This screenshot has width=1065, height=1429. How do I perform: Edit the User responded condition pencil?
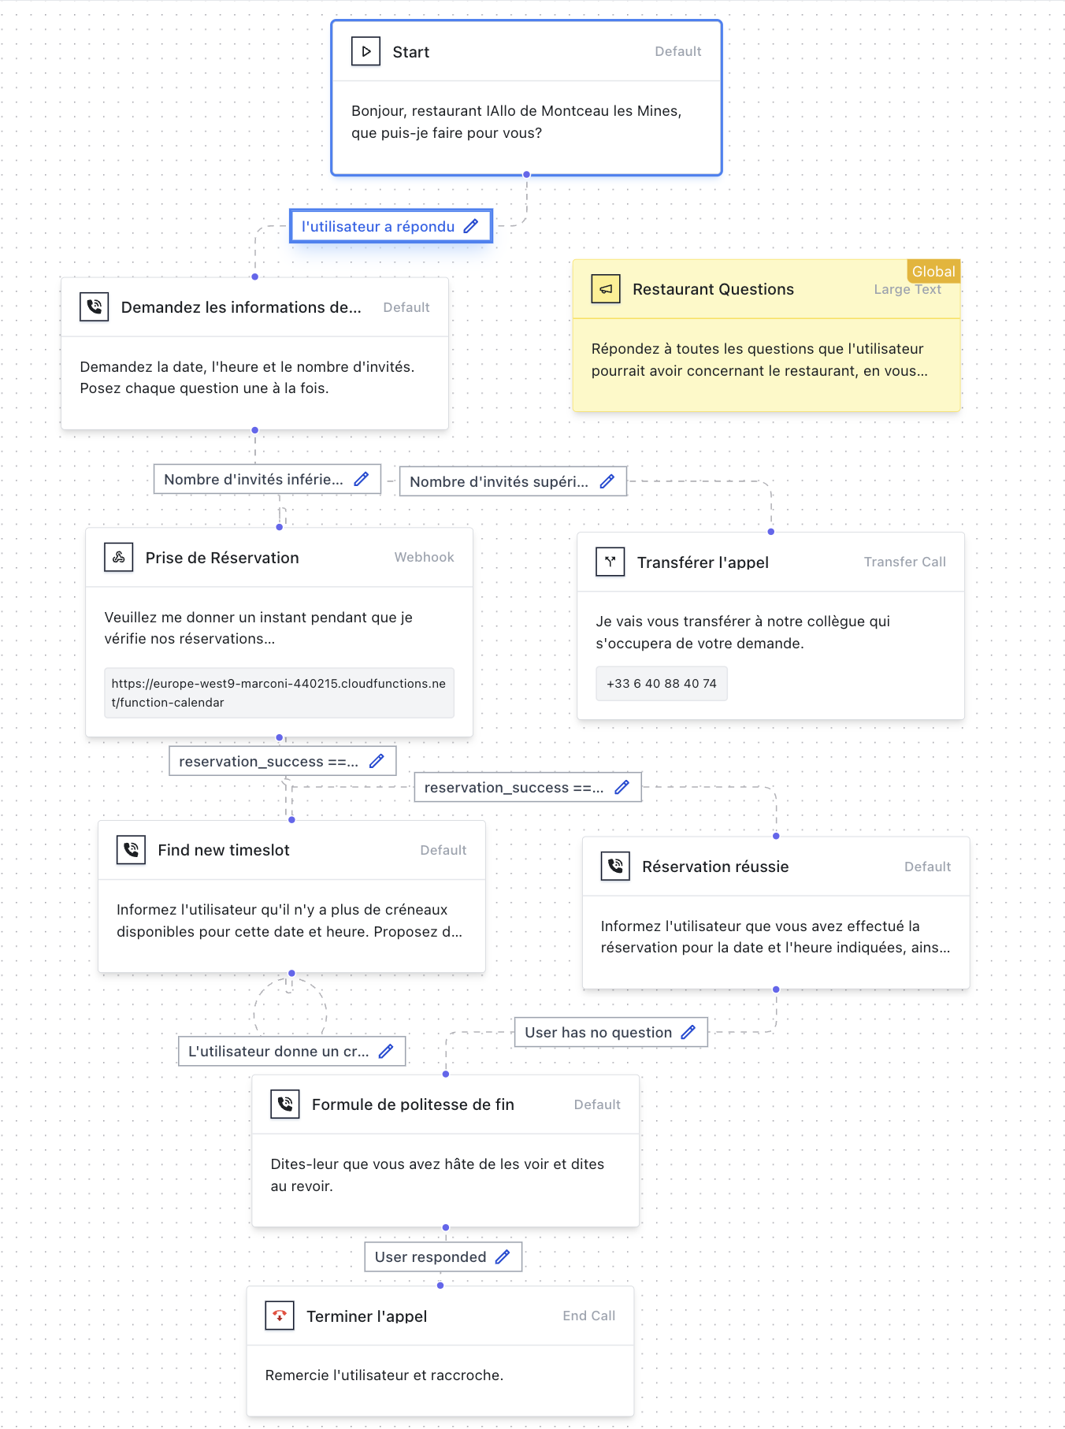point(503,1256)
